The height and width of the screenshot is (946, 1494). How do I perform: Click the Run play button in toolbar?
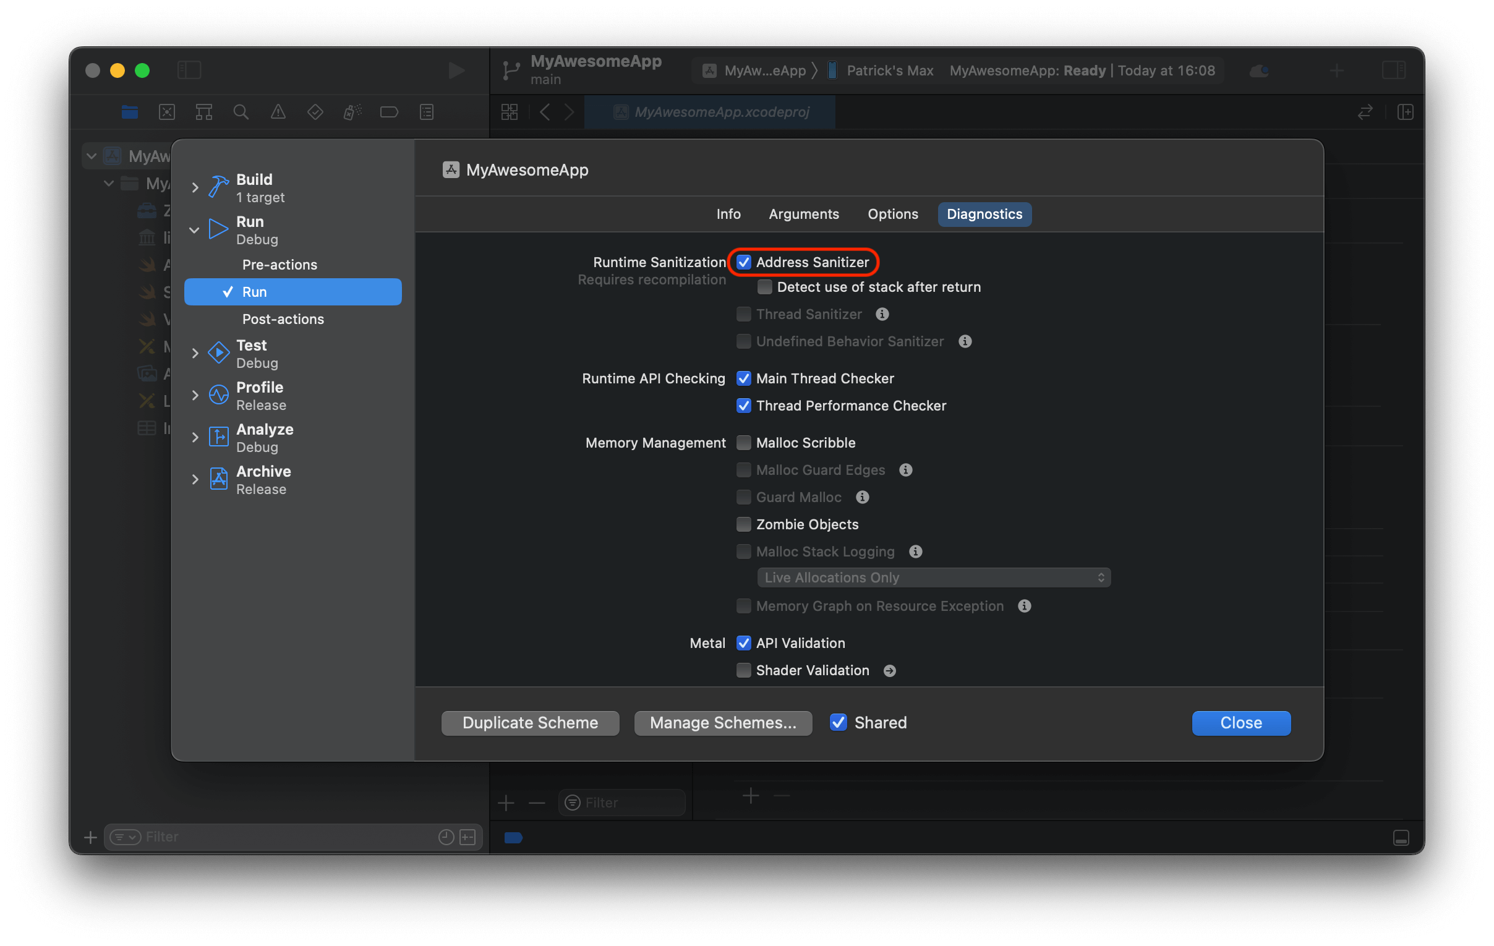pyautogui.click(x=456, y=70)
